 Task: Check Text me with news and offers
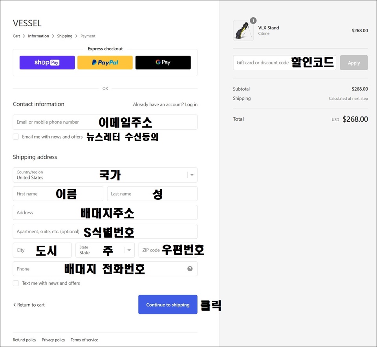coord(16,283)
